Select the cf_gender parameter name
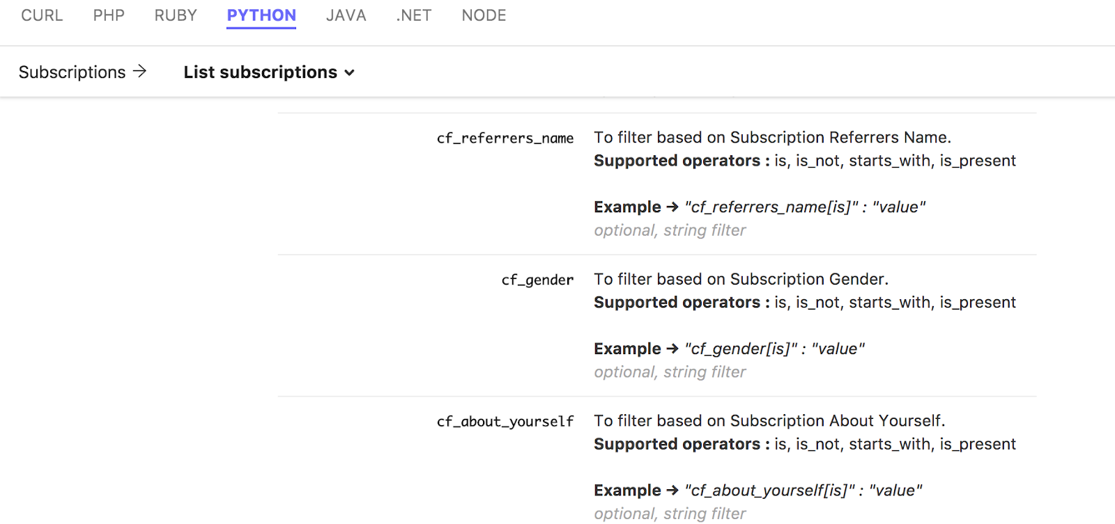Image resolution: width=1115 pixels, height=524 pixels. [537, 280]
